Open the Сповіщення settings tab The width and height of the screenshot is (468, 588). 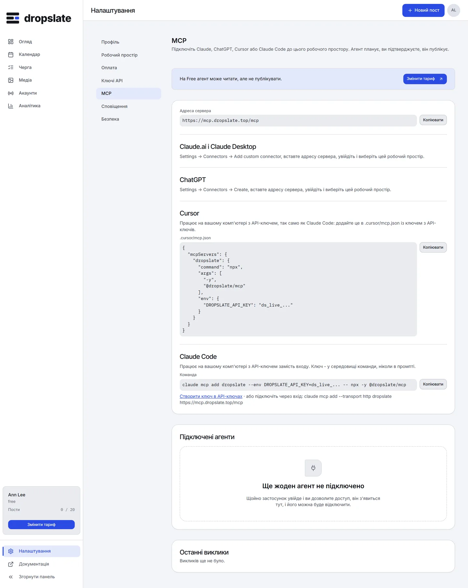(129, 106)
